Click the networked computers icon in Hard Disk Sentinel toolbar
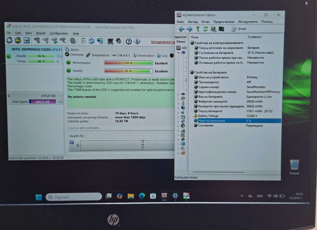 coord(100,41)
